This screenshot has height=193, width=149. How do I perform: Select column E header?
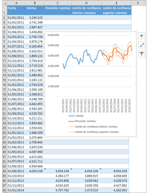coord(116,3)
